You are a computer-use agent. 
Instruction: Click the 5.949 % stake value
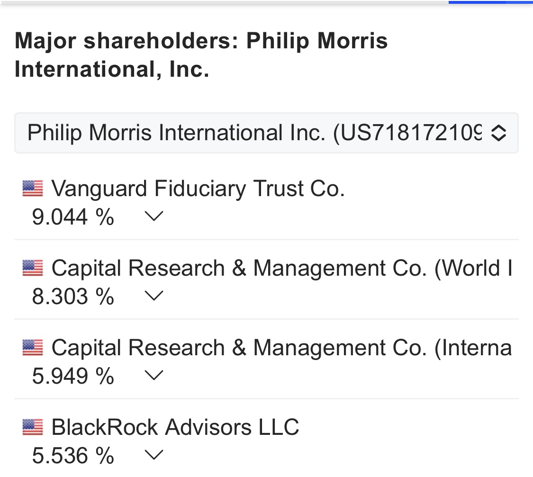[x=73, y=377]
